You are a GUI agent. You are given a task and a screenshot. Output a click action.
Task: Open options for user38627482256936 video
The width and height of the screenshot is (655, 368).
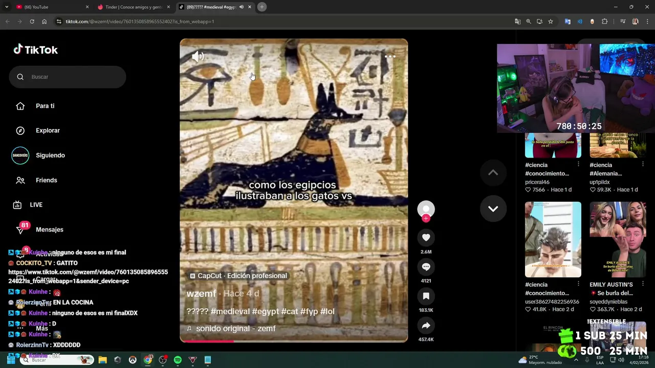point(578,284)
